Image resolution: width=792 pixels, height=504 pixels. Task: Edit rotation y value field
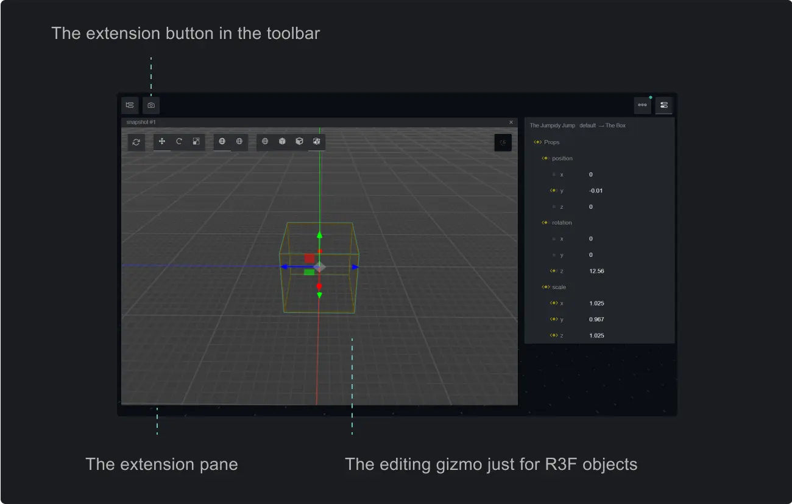coord(591,255)
